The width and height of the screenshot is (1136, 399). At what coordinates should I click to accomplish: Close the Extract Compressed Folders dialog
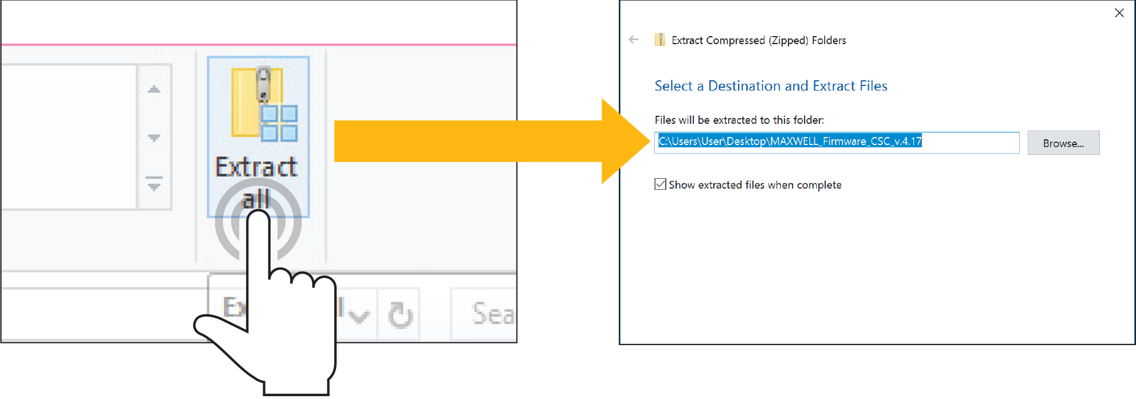pos(1119,13)
